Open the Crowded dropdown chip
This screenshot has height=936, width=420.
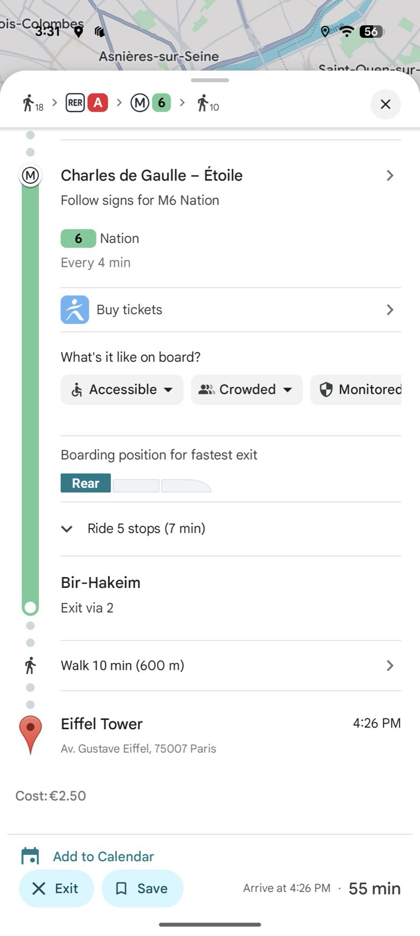click(x=246, y=390)
